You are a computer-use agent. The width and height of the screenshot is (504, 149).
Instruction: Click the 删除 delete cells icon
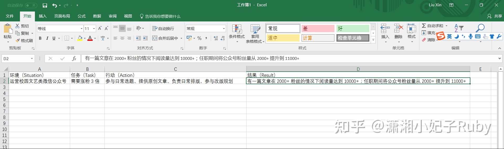398,29
